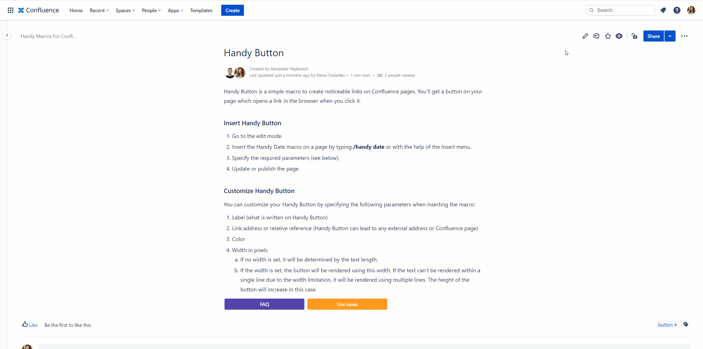Star this page as favorite
Screen dimensions: 703x349
(x=608, y=36)
